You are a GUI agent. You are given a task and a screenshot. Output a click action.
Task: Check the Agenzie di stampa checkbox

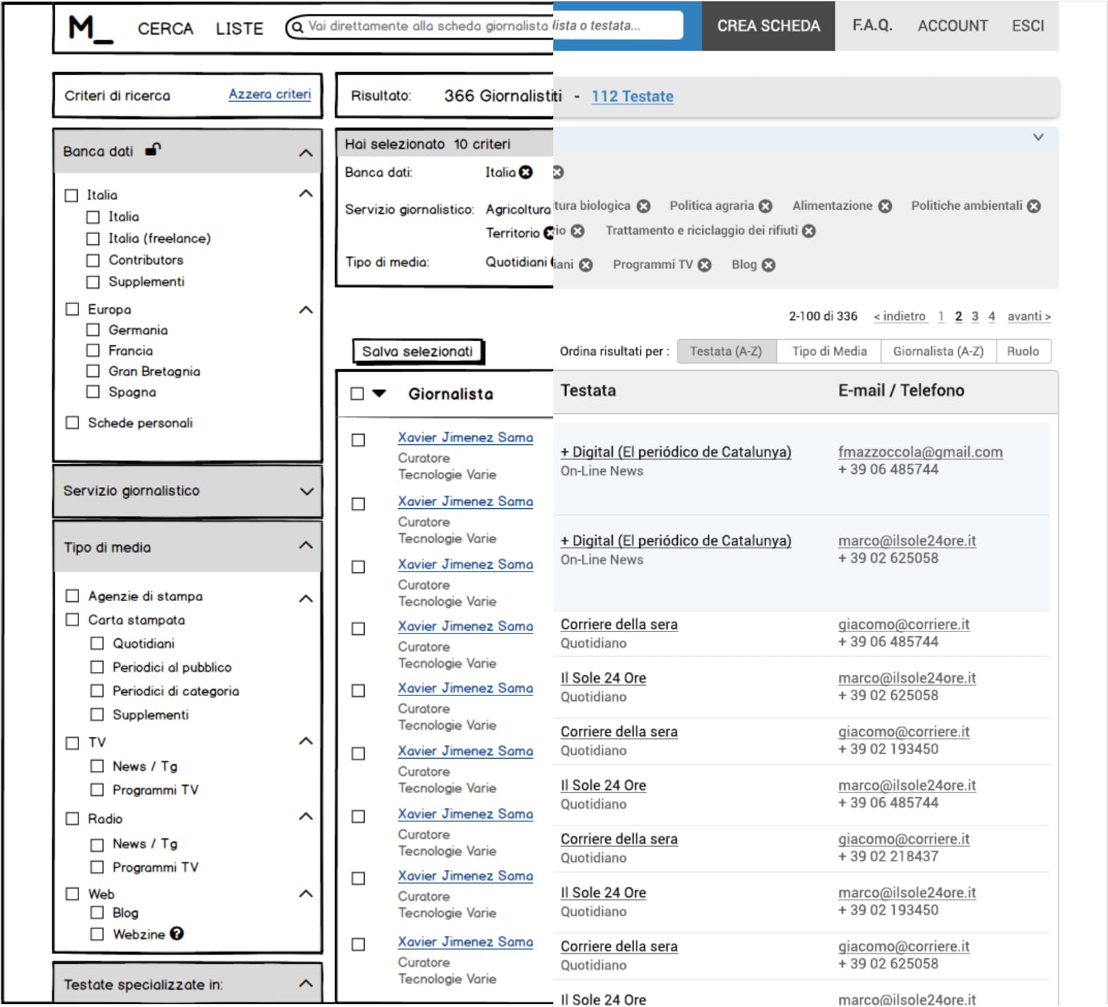click(72, 595)
